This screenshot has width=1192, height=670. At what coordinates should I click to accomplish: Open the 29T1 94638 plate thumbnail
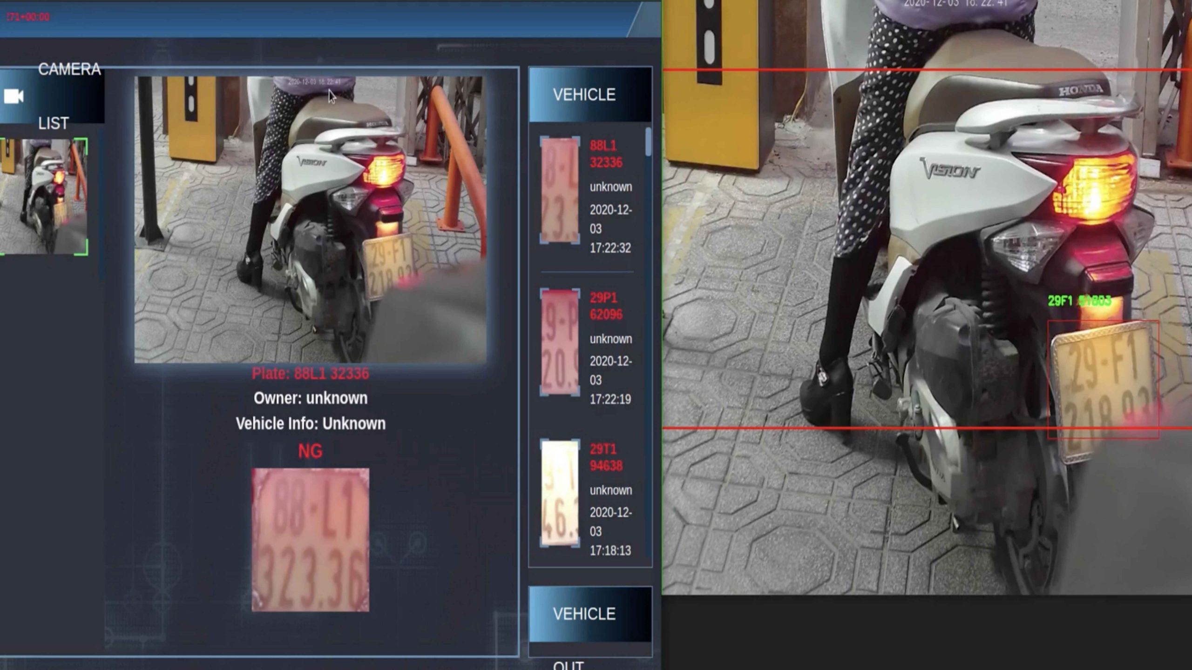click(x=560, y=493)
